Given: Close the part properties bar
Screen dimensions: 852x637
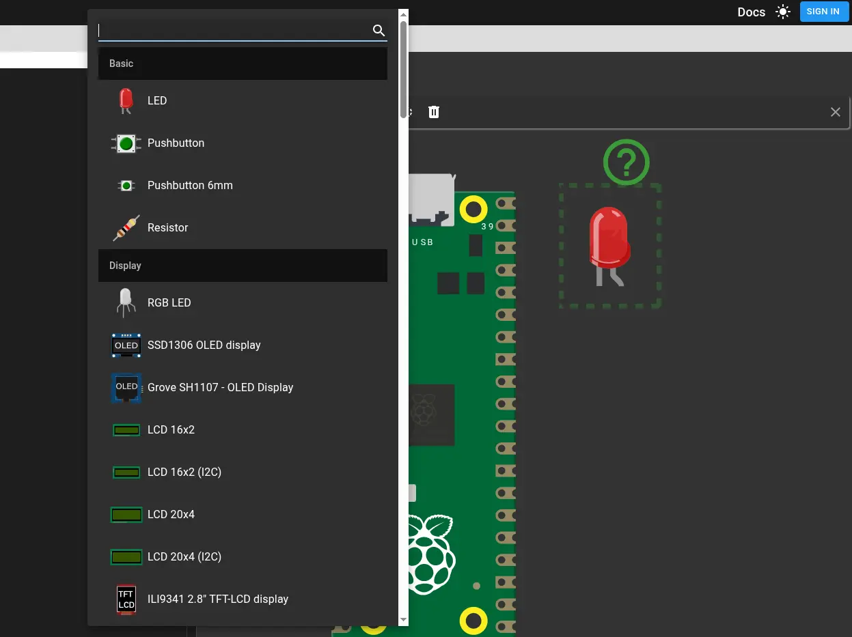Looking at the screenshot, I should tap(836, 112).
